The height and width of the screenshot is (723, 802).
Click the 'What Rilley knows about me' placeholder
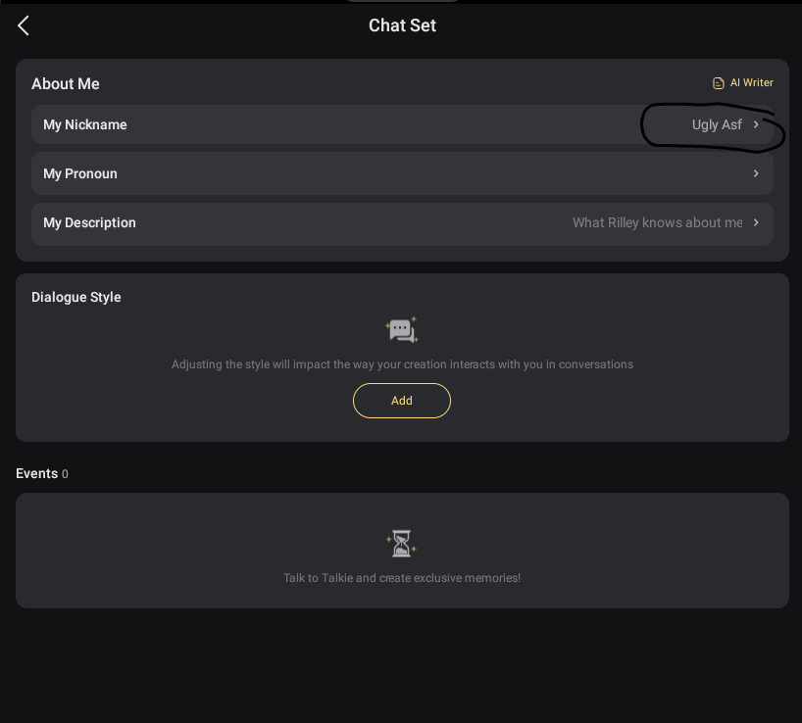coord(657,222)
